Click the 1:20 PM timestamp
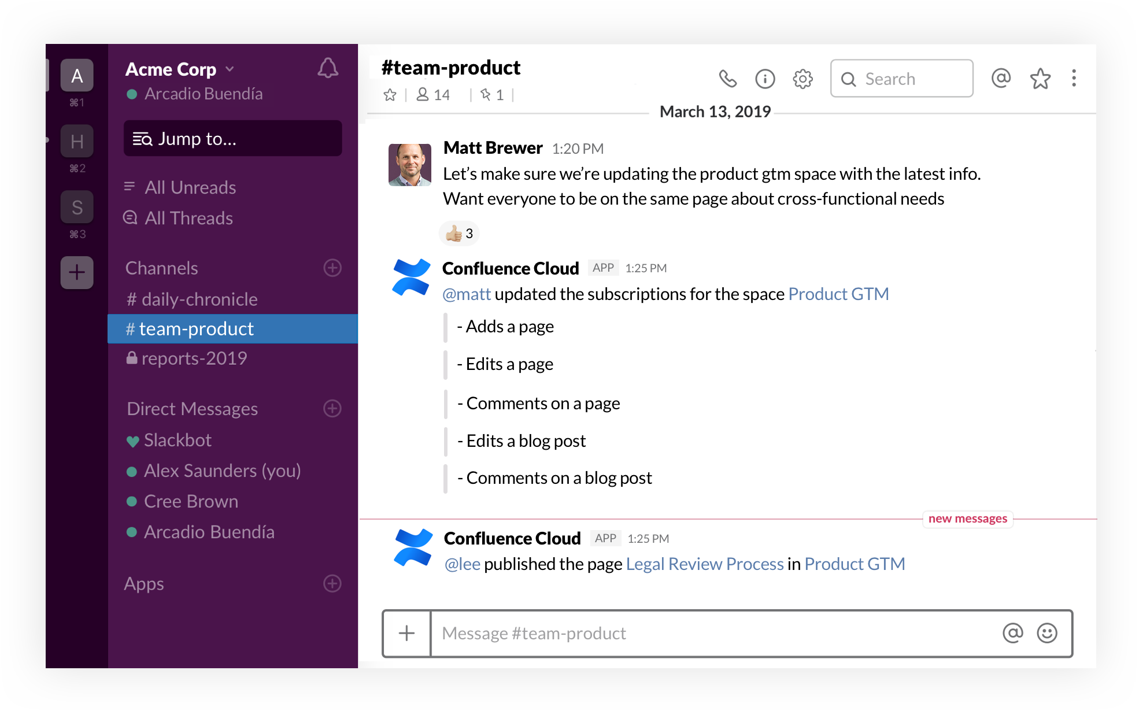Screen dimensions: 1139x711 [x=578, y=149]
